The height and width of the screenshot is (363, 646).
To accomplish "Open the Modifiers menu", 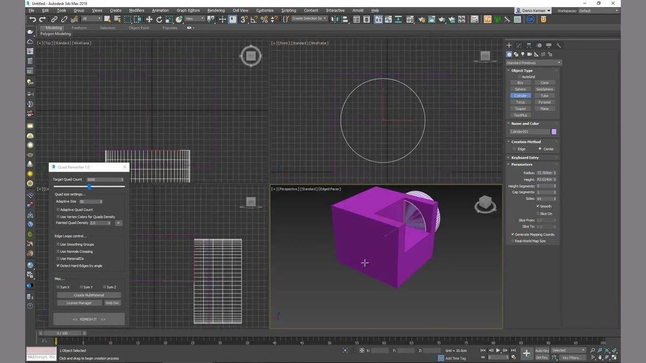I will (136, 10).
